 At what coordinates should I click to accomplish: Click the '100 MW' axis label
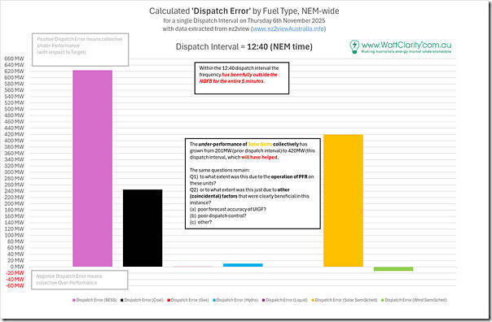coord(14,235)
